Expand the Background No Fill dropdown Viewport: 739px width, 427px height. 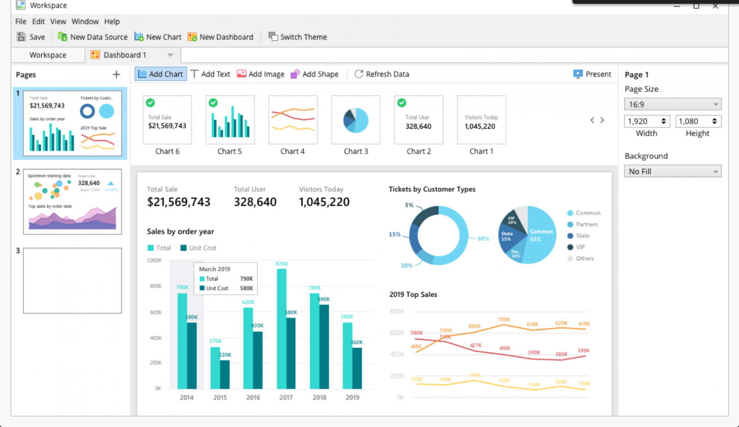[672, 171]
